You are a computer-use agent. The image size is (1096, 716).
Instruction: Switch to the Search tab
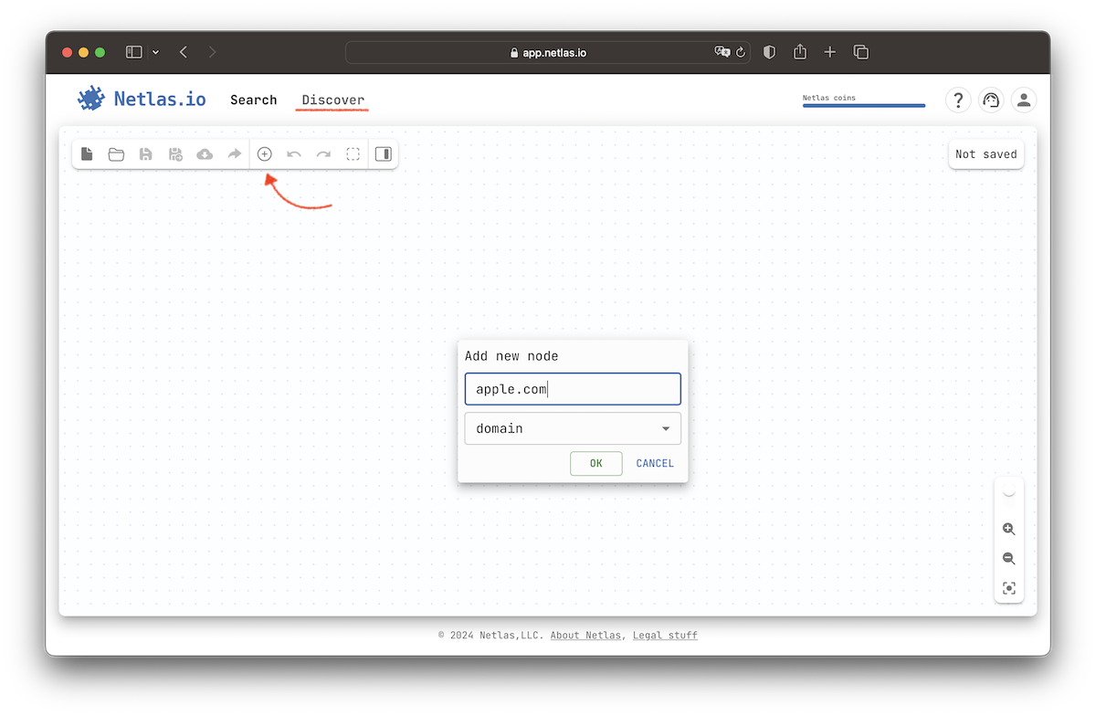[253, 100]
